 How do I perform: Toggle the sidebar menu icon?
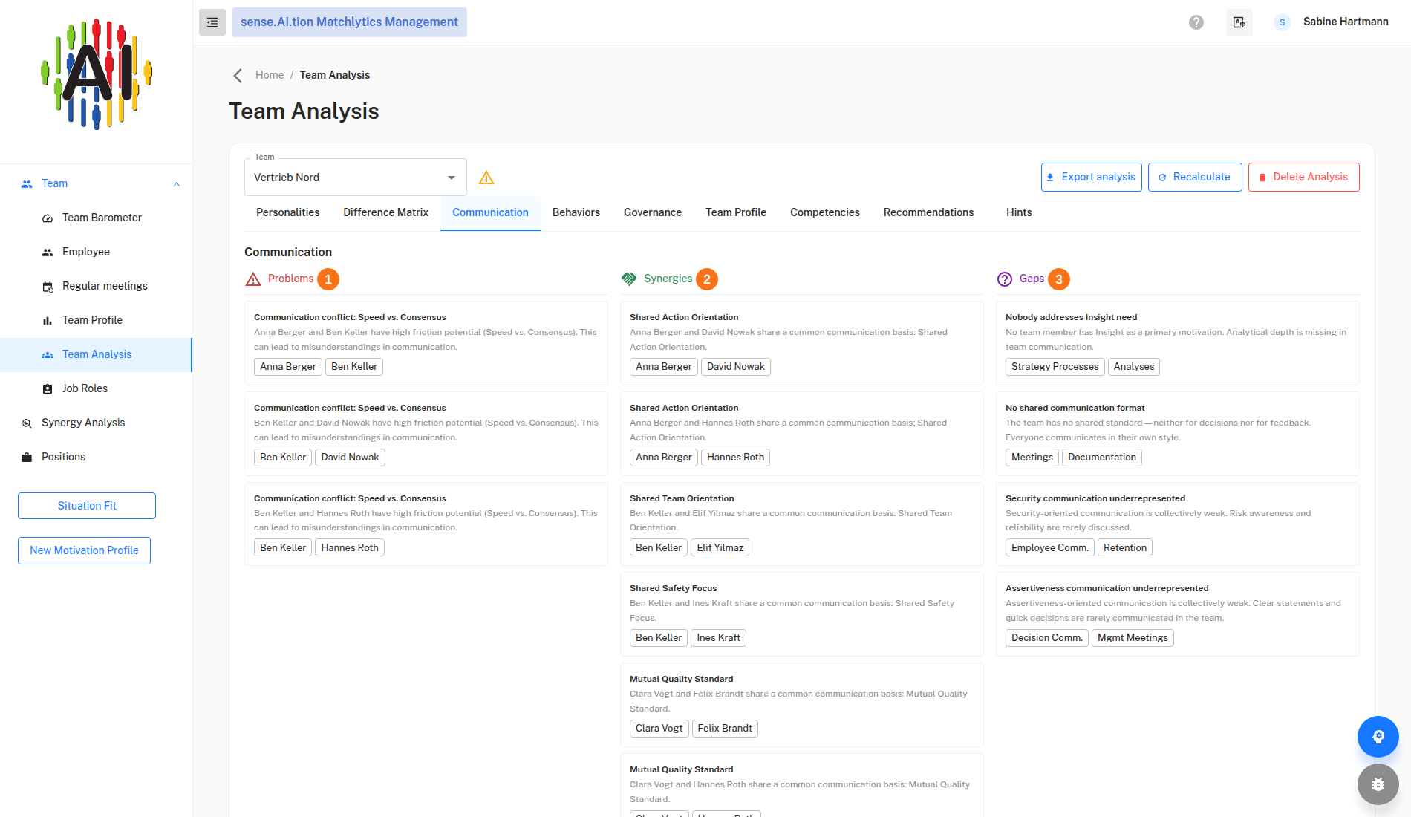[212, 22]
